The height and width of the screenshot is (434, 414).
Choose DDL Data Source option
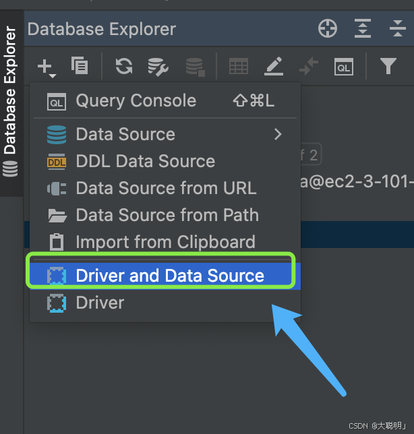coord(145,161)
